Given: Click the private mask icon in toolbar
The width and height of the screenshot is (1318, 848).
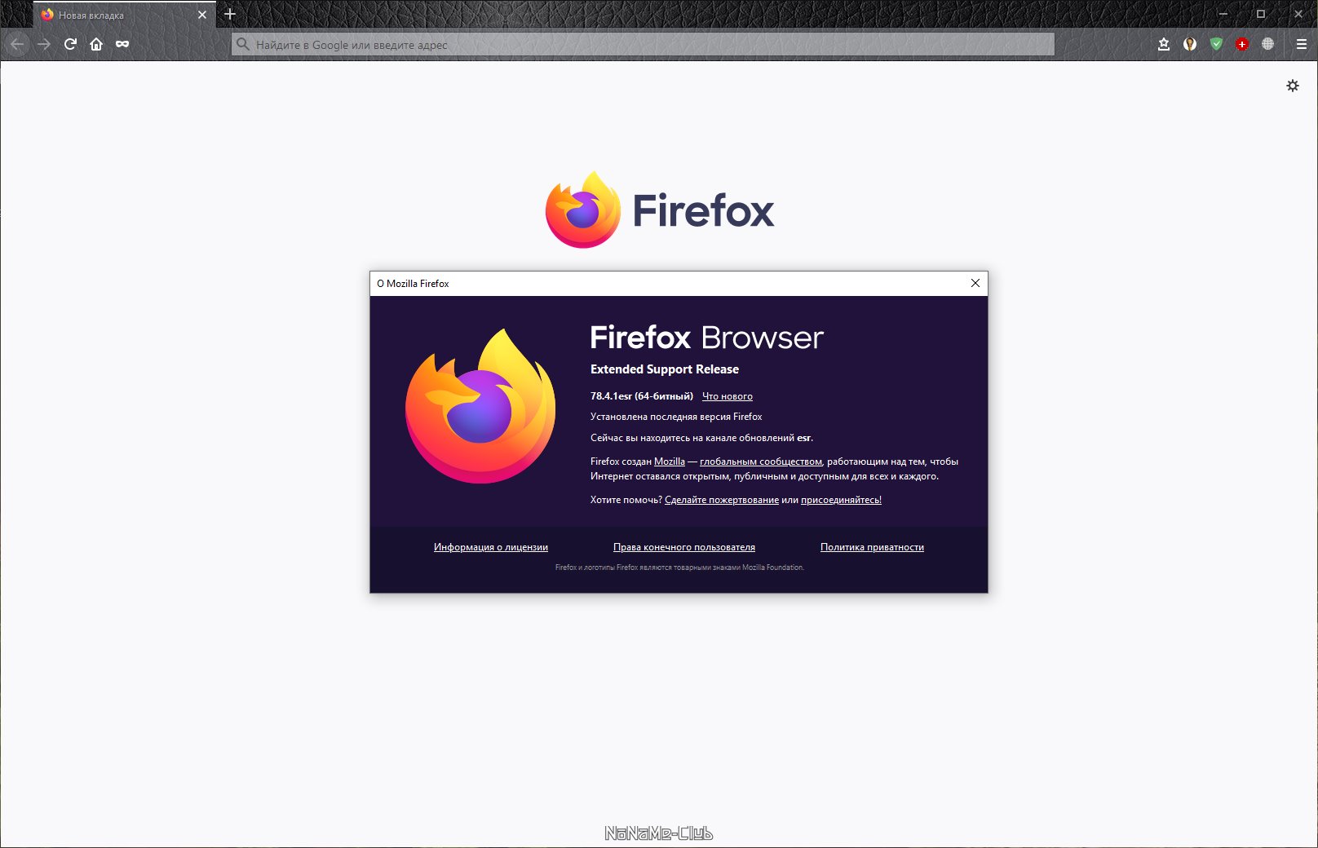Looking at the screenshot, I should coord(122,44).
